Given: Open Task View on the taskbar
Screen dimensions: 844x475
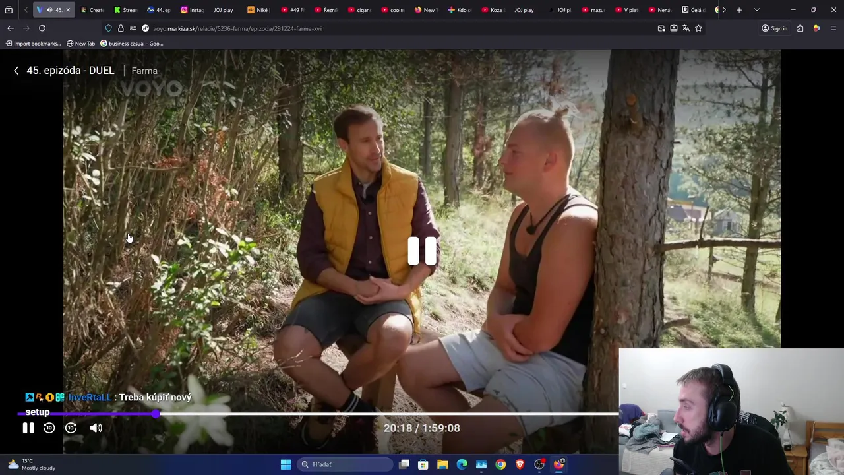Looking at the screenshot, I should [404, 464].
